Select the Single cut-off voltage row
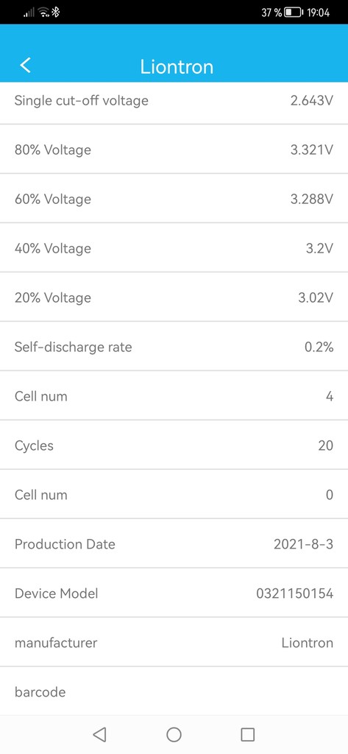Viewport: 348px width, 754px height. click(174, 102)
